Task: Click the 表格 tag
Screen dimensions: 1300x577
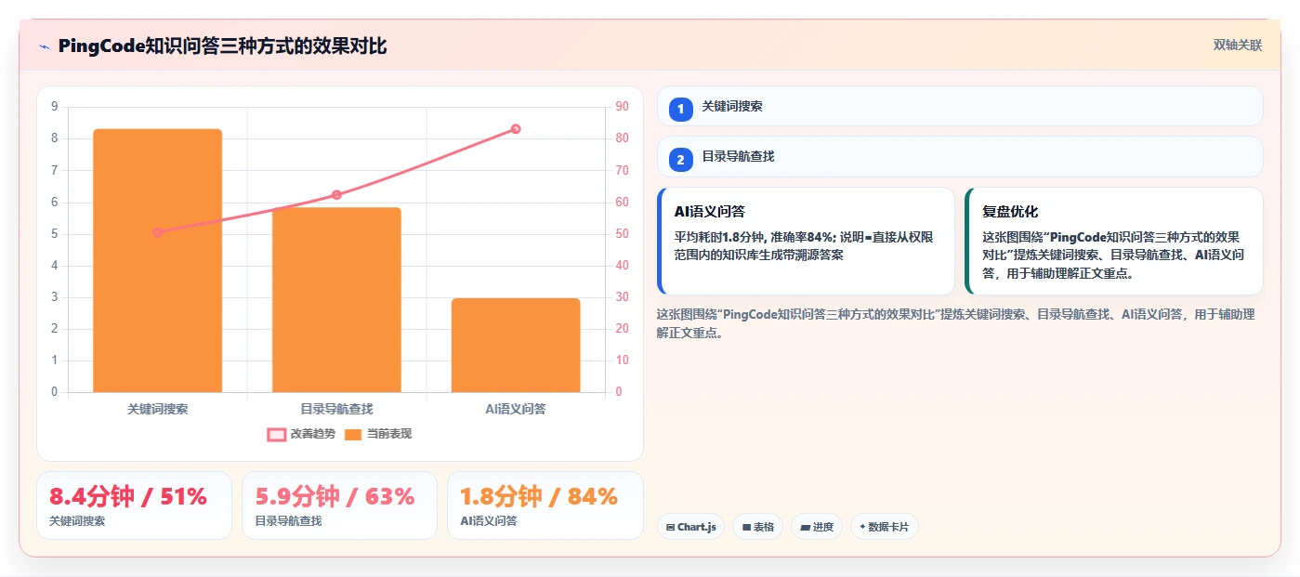Action: point(758,527)
